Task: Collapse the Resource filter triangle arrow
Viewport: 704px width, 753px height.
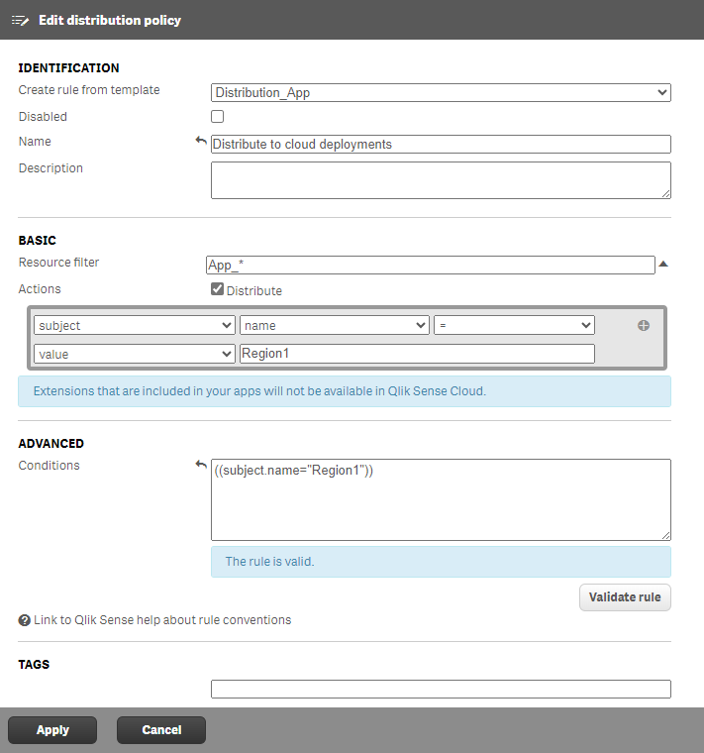Action: click(664, 265)
